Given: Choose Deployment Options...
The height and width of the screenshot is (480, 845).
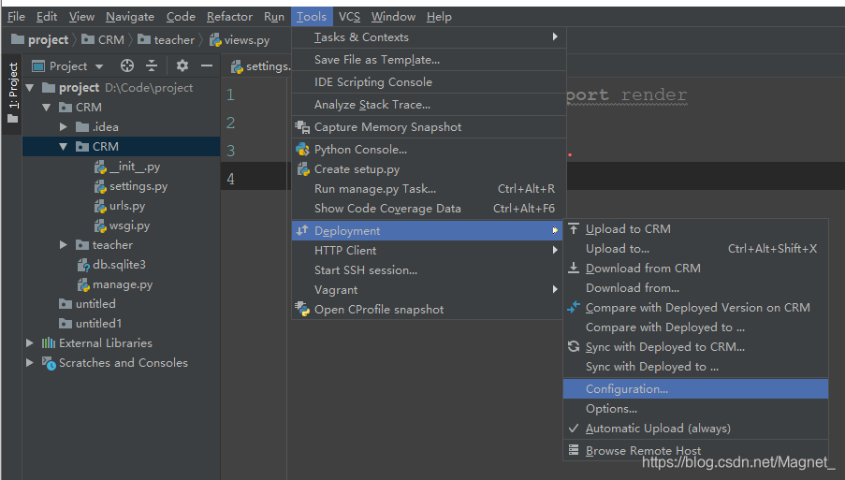Looking at the screenshot, I should (x=695, y=408).
